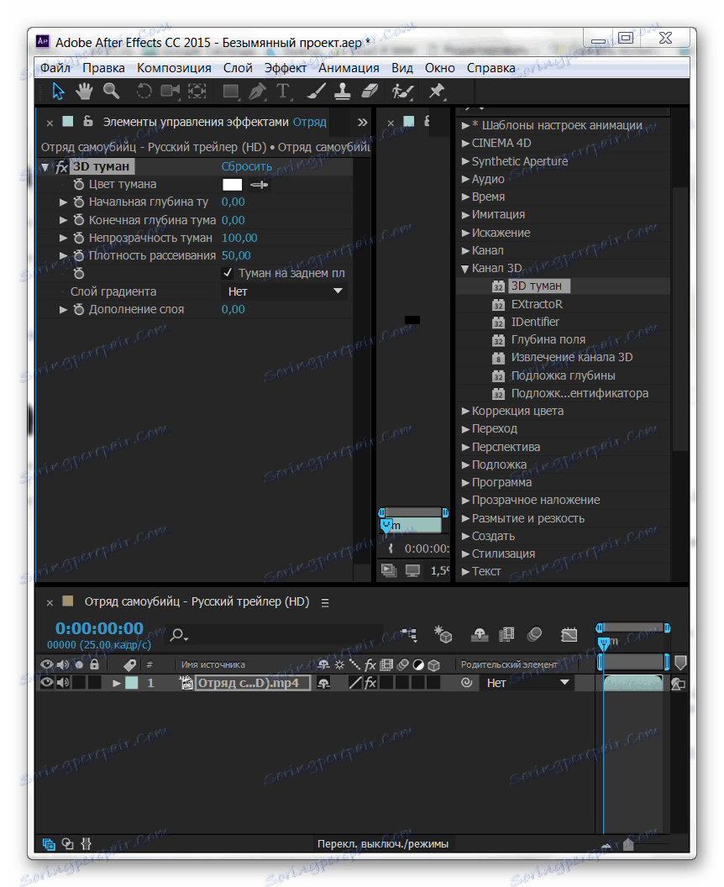The image size is (724, 887).
Task: Hide the Отряд с...D).mp4 layer visibility
Action: tap(46, 682)
